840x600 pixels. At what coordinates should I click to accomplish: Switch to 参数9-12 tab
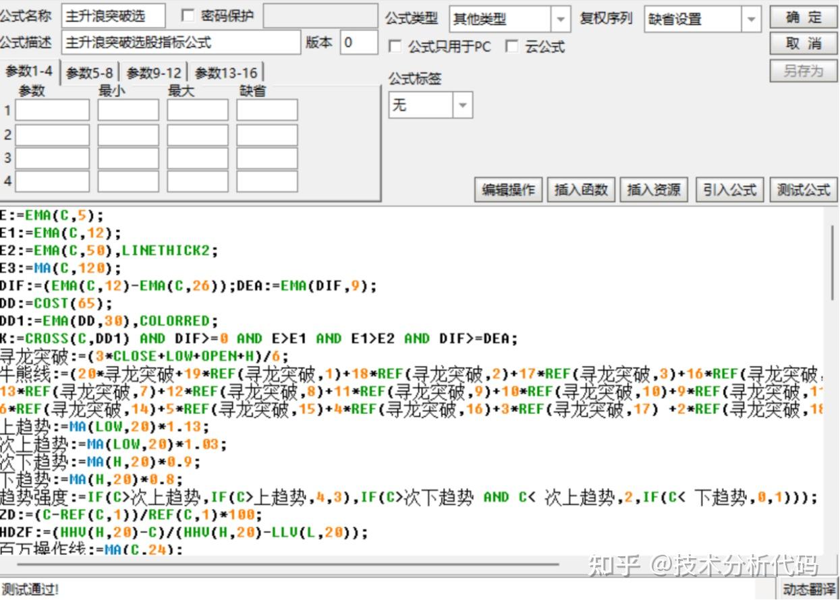point(155,72)
